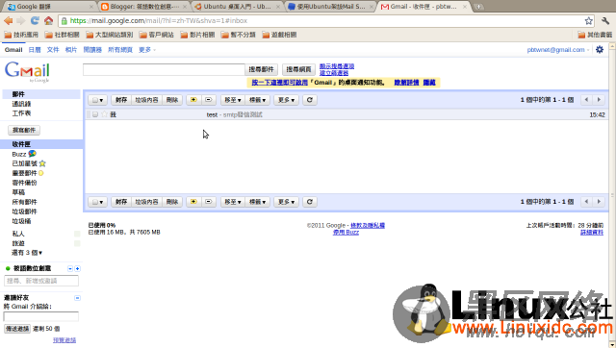Click the browser forward arrow

coord(21,21)
